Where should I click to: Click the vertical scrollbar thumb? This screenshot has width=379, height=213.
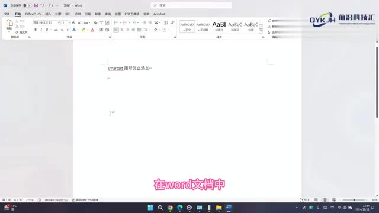pos(377,82)
